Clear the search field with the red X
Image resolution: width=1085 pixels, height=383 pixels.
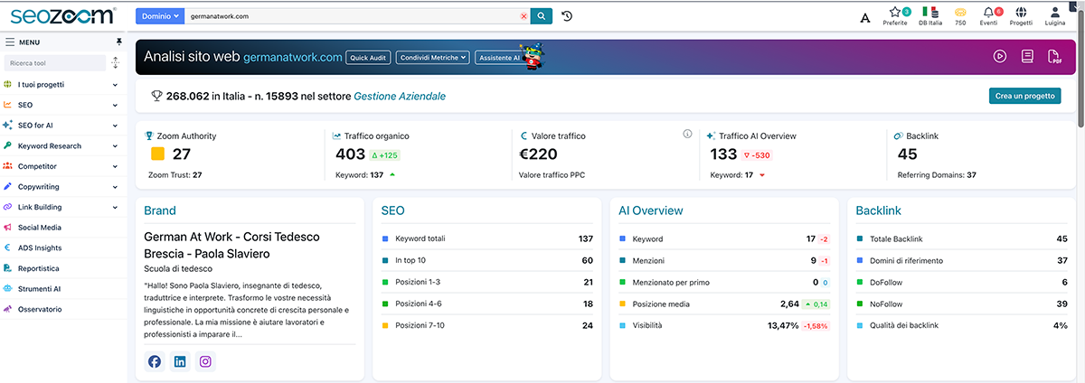(524, 16)
